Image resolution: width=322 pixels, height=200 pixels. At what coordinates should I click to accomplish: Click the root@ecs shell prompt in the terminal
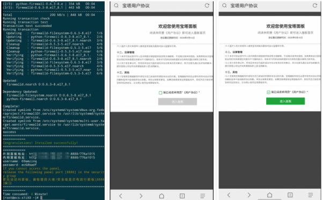(x=21, y=197)
